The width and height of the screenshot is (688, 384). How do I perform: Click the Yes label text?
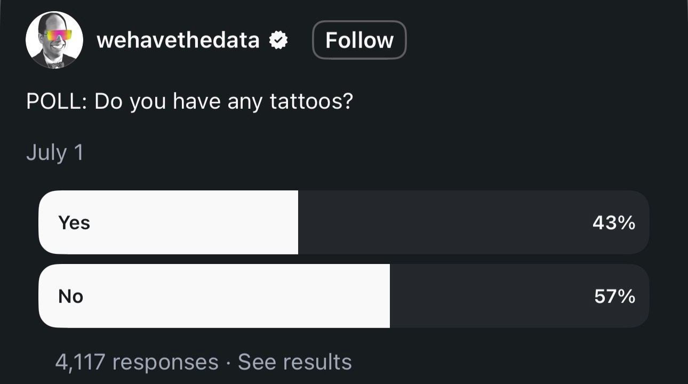pyautogui.click(x=74, y=223)
